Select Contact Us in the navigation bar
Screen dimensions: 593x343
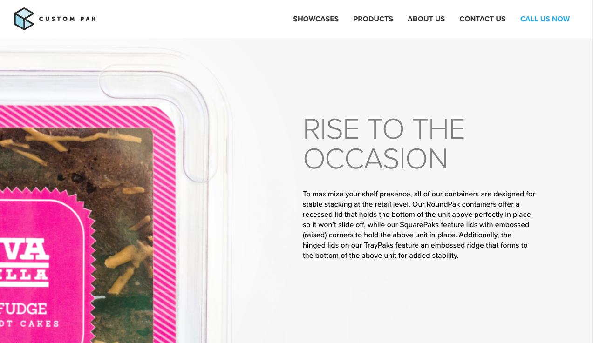[483, 19]
